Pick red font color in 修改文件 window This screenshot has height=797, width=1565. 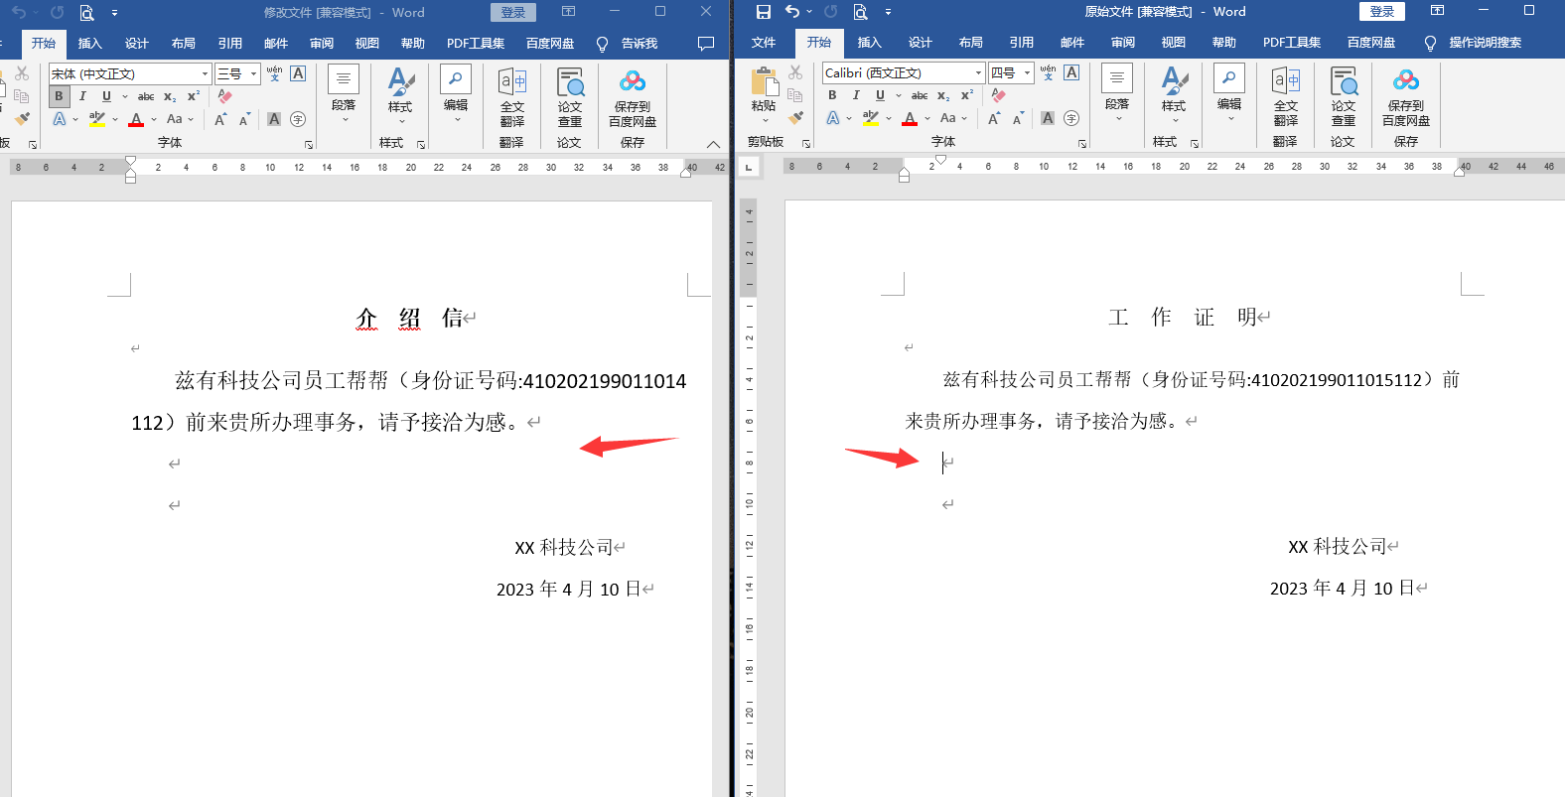[x=136, y=119]
